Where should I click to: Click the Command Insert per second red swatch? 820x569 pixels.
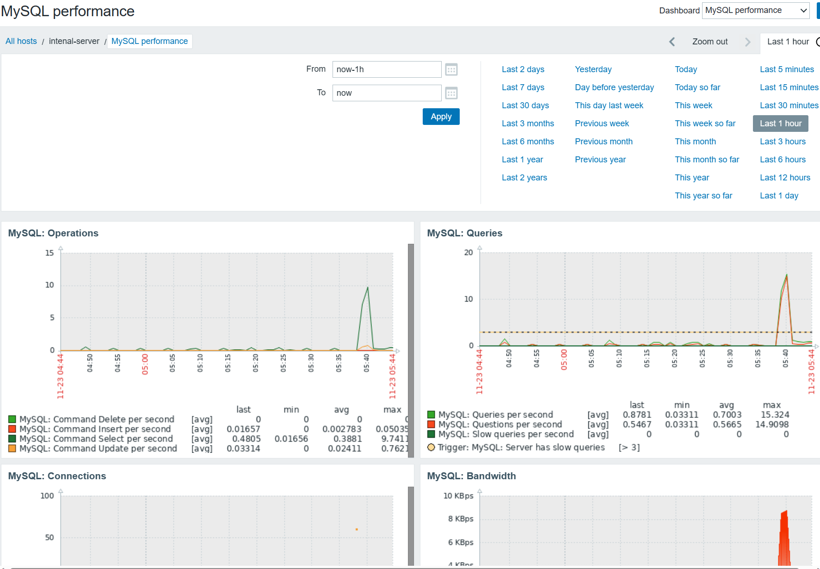pyautogui.click(x=12, y=429)
